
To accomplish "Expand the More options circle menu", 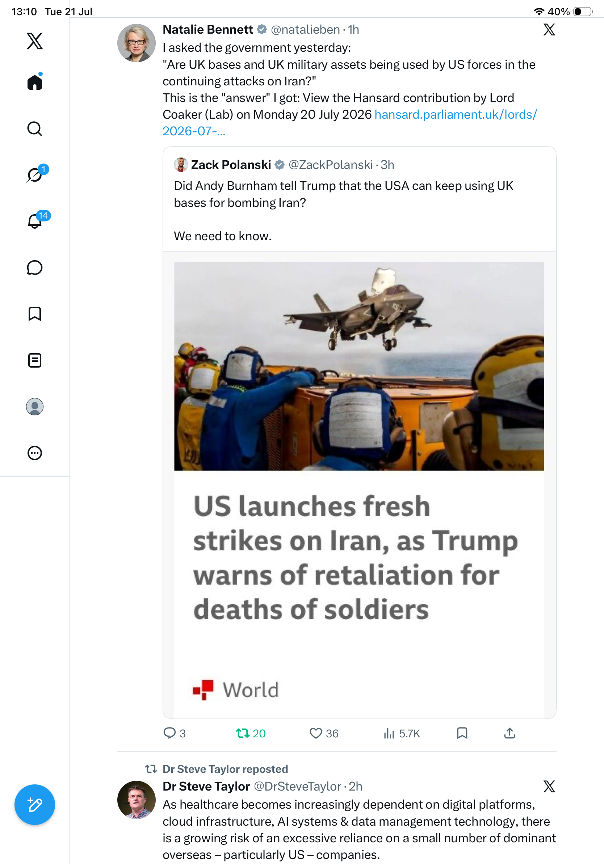I will point(35,453).
